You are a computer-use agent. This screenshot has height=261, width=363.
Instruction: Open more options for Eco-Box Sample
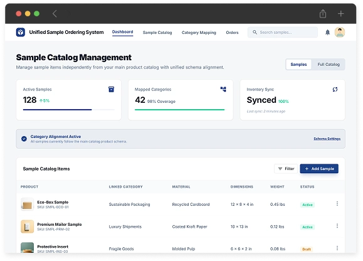[x=337, y=203]
